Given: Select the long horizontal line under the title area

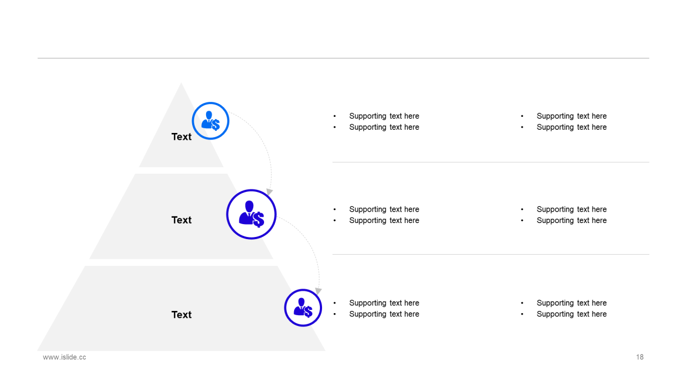Looking at the screenshot, I should 343,58.
